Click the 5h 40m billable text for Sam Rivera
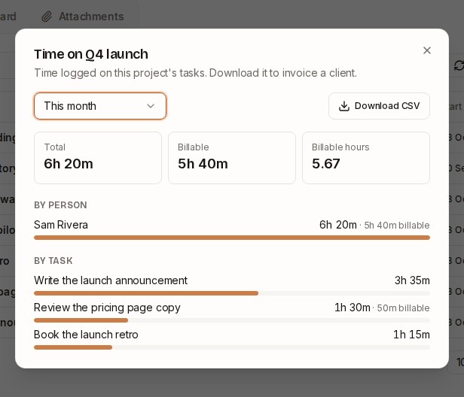The width and height of the screenshot is (464, 397). pos(396,226)
